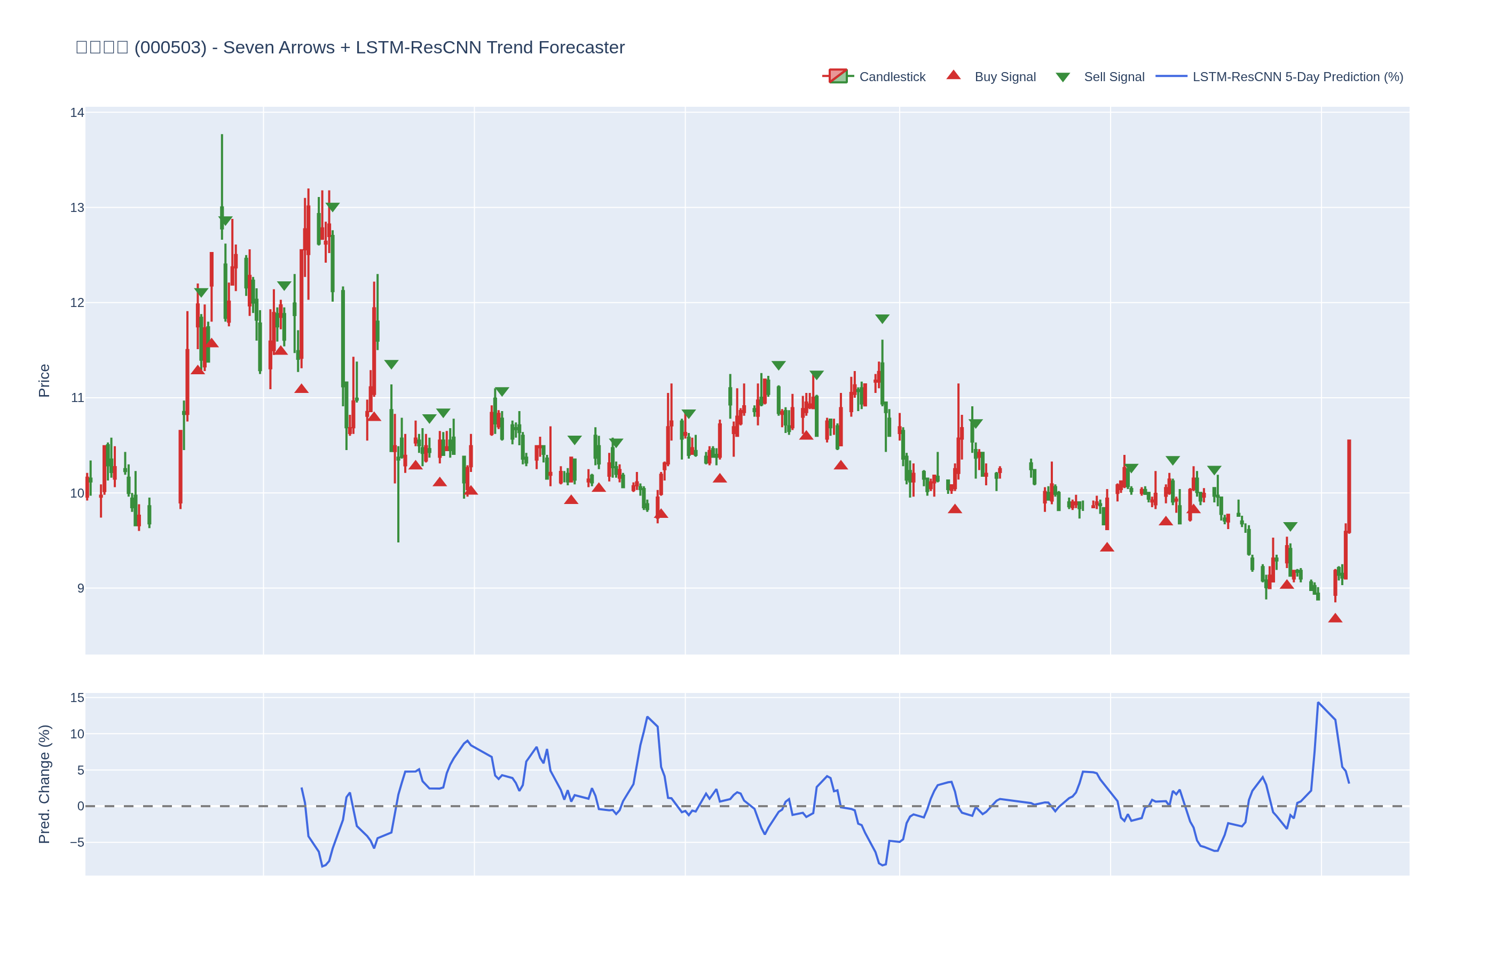Click the tall final red candlestick on right
1495x961 pixels.
point(1348,487)
